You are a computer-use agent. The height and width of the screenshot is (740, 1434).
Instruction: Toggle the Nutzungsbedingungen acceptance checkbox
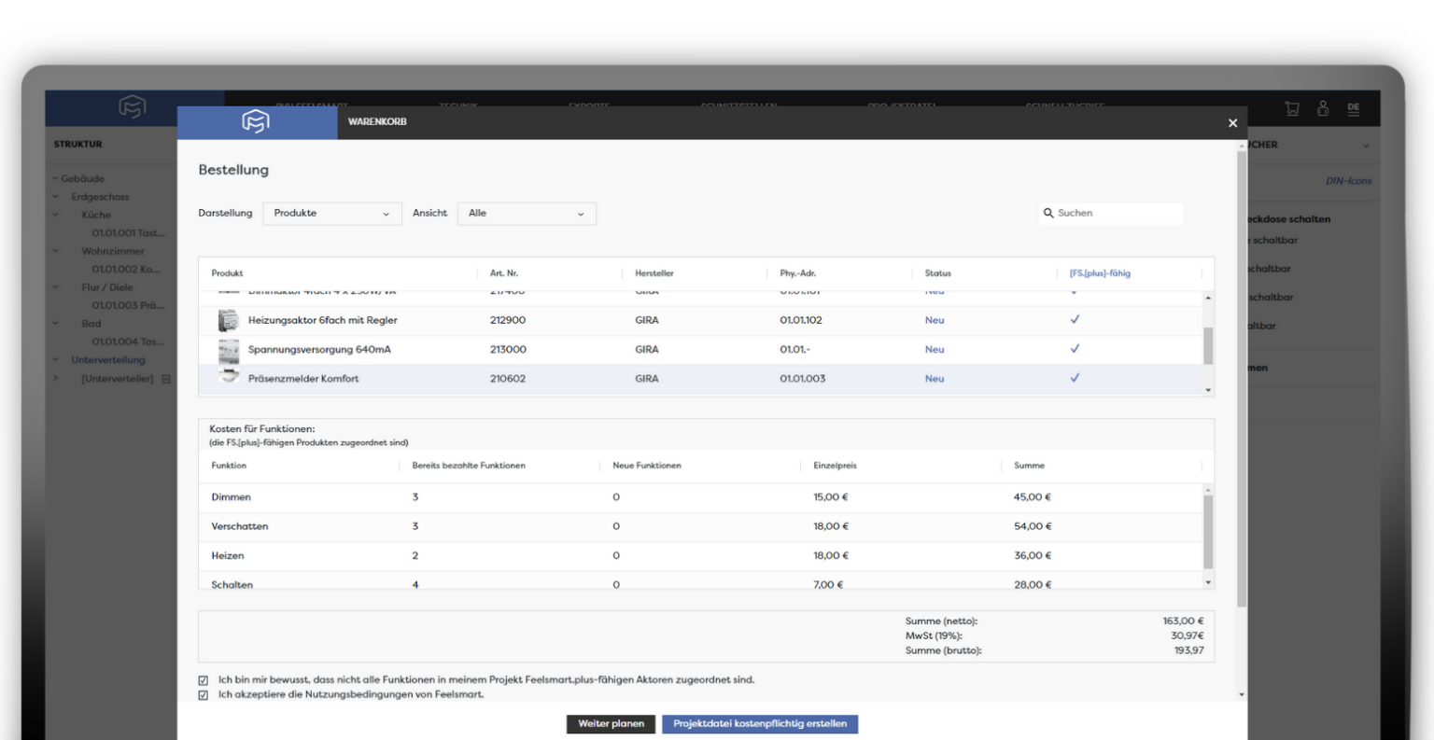point(204,695)
